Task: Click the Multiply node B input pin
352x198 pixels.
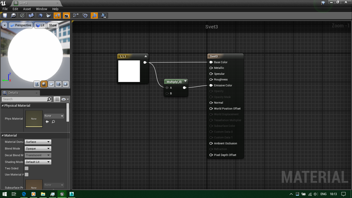Action: 167,94
